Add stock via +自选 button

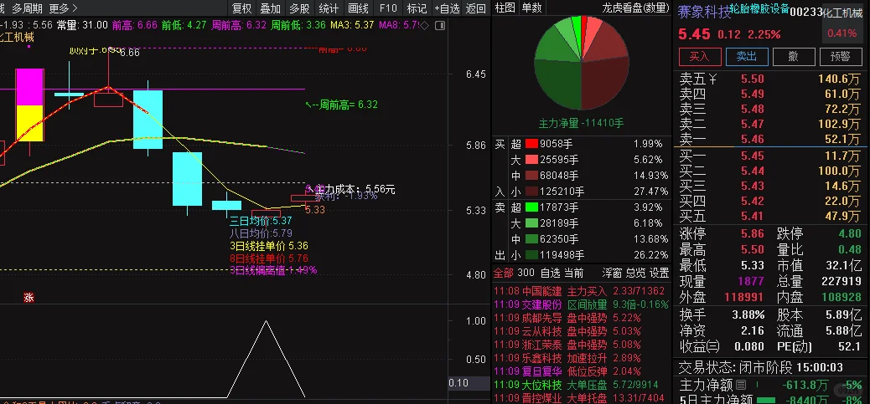pos(448,8)
